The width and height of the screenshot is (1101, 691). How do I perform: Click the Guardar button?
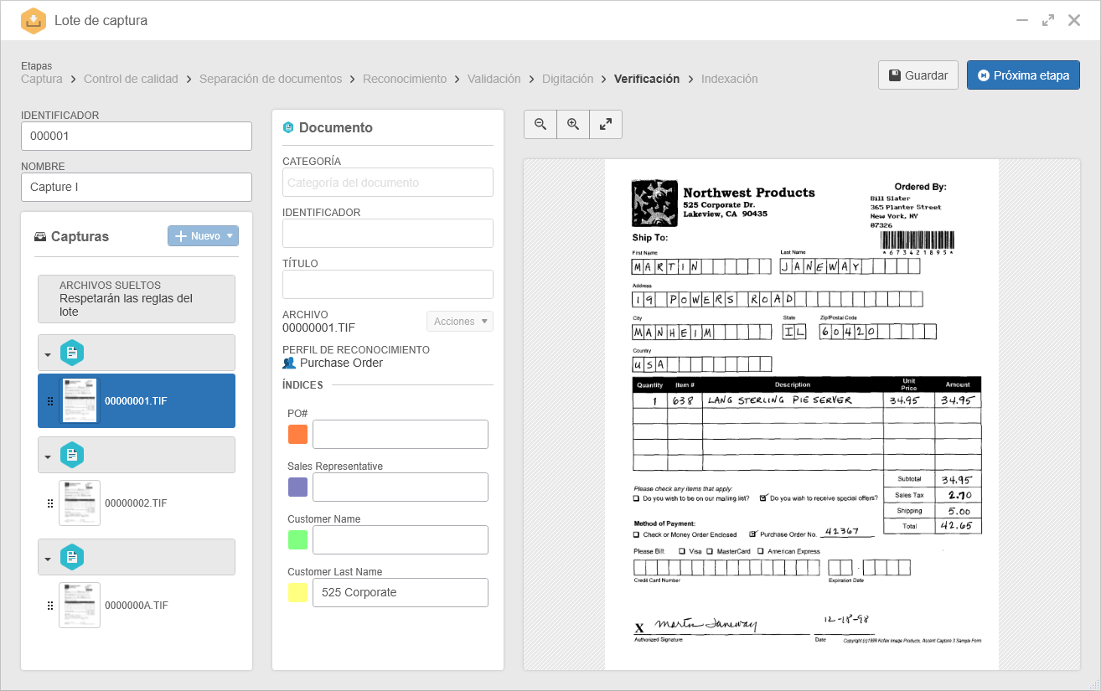[918, 75]
